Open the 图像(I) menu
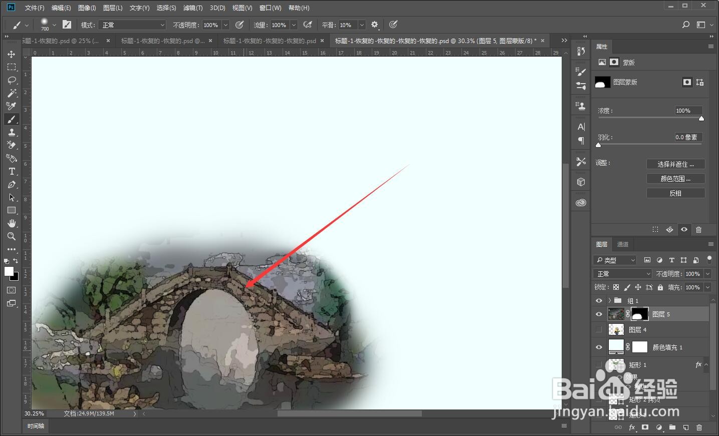The width and height of the screenshot is (719, 436). coord(87,8)
